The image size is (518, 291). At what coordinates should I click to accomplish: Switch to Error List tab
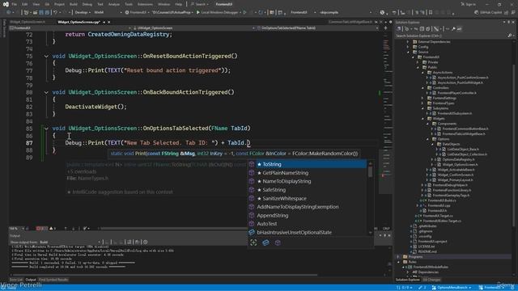click(16, 280)
